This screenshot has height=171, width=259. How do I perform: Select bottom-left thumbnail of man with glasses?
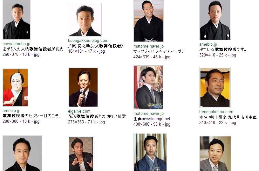(22, 153)
